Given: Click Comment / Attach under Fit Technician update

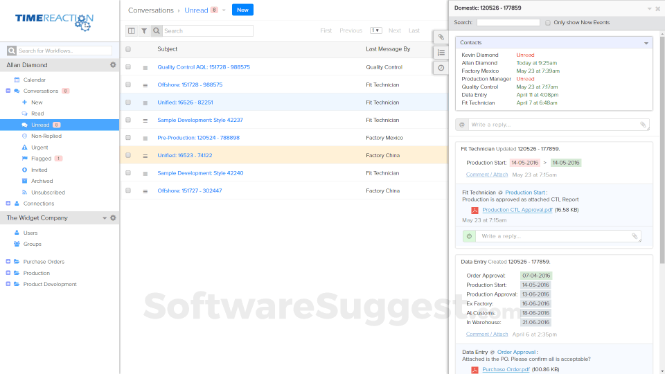Looking at the screenshot, I should point(487,175).
